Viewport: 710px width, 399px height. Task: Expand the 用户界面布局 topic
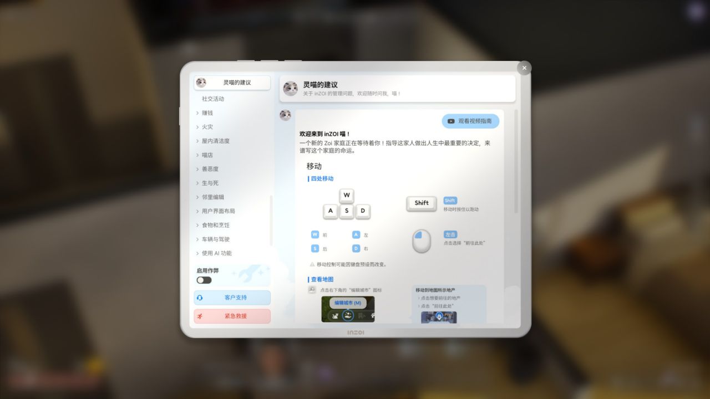[216, 211]
